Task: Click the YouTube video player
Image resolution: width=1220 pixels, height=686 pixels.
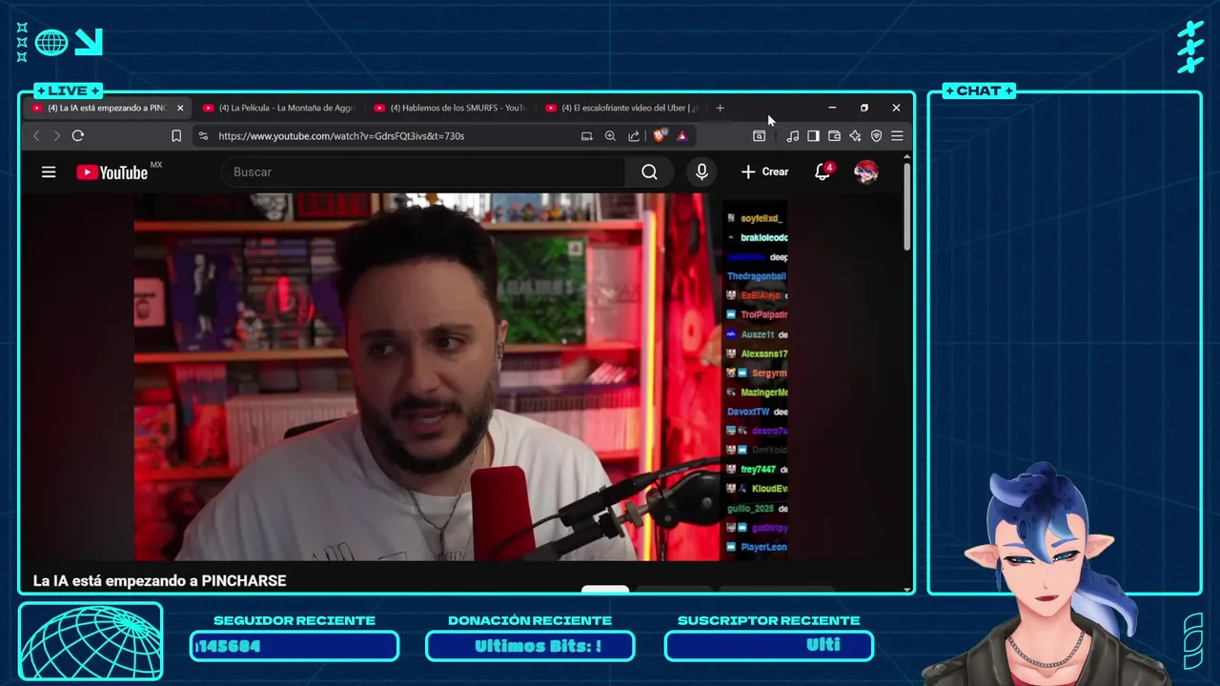Action: coord(461,377)
